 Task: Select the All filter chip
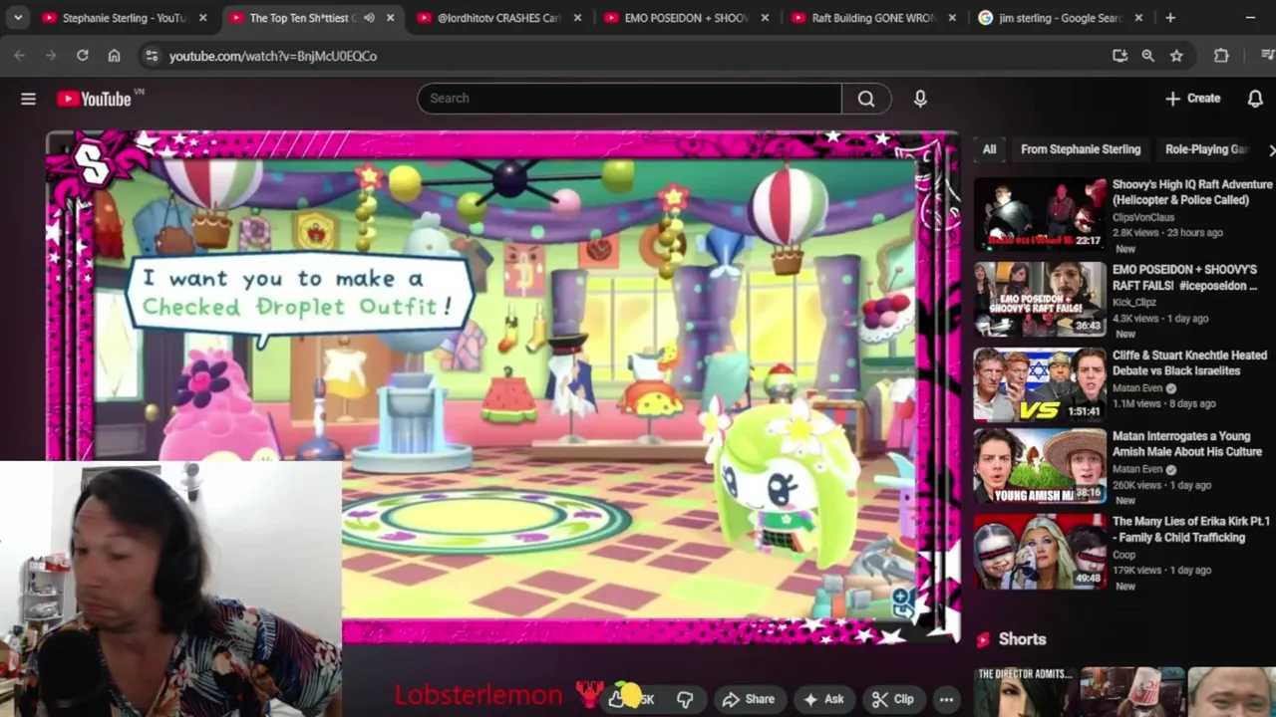point(989,149)
